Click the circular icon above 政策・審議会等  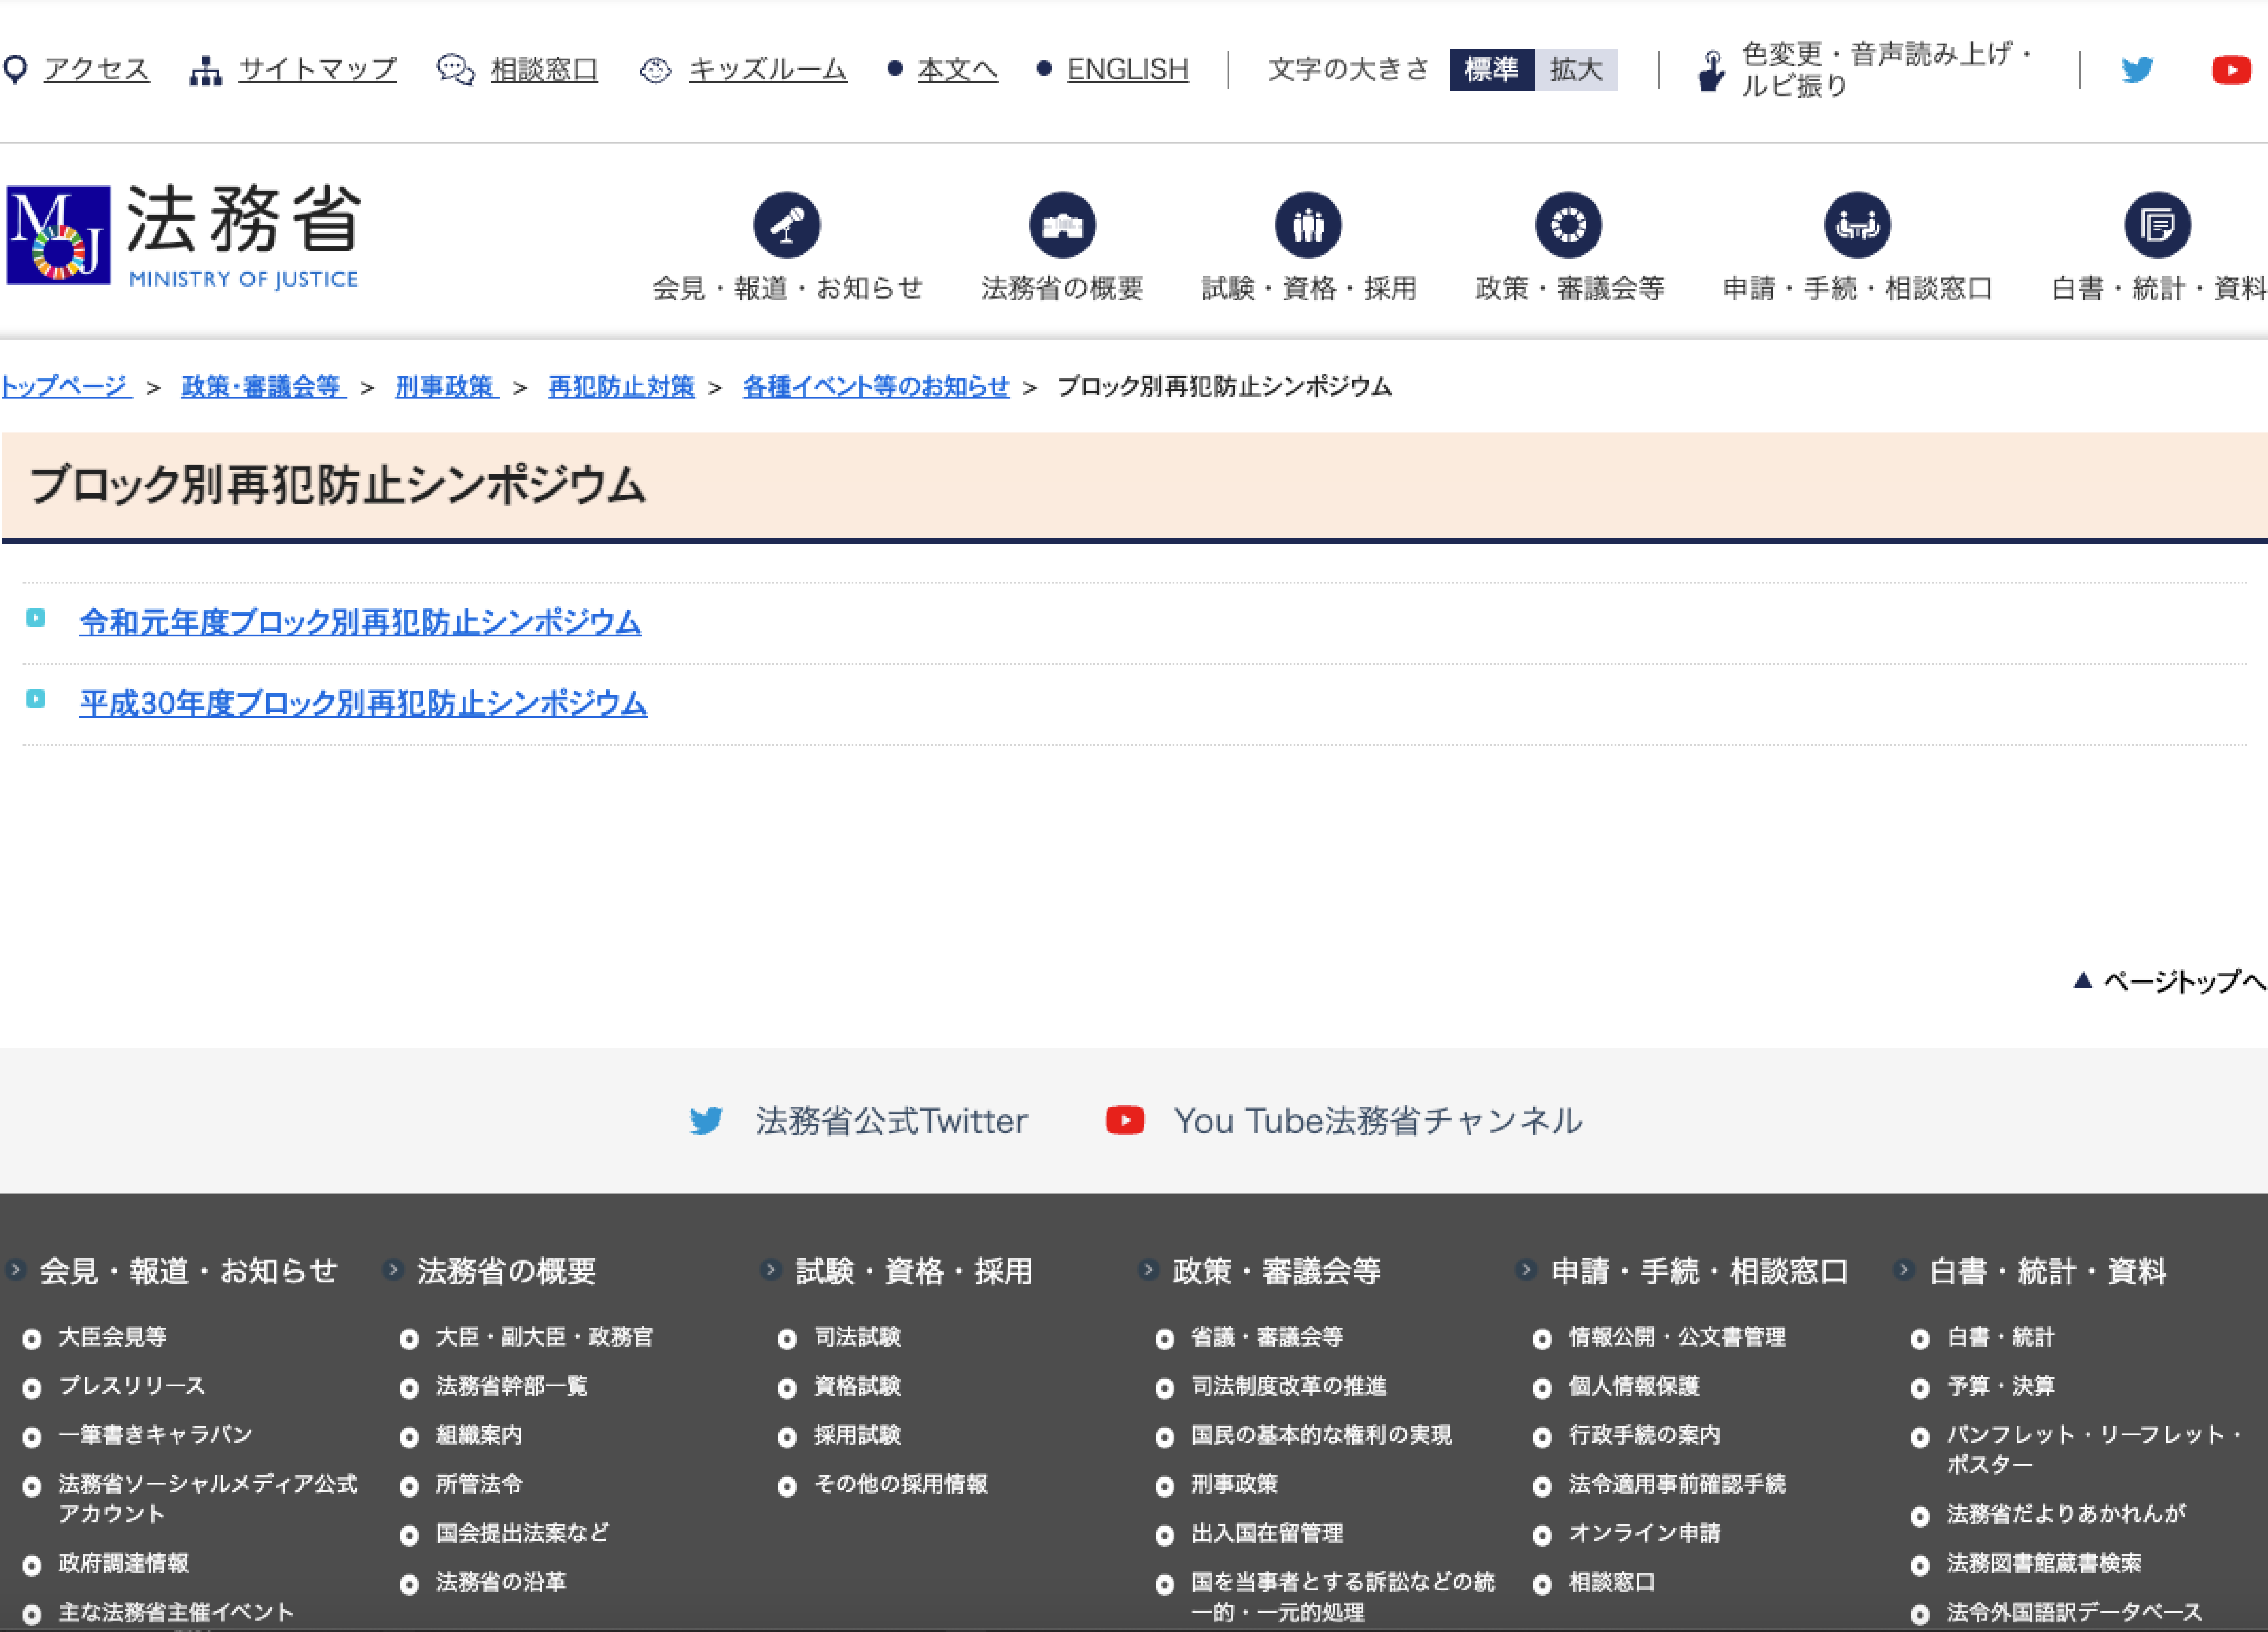pos(1569,225)
